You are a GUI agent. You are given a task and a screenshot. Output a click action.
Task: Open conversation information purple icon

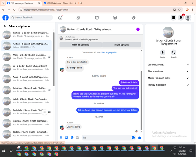(x=138, y=29)
